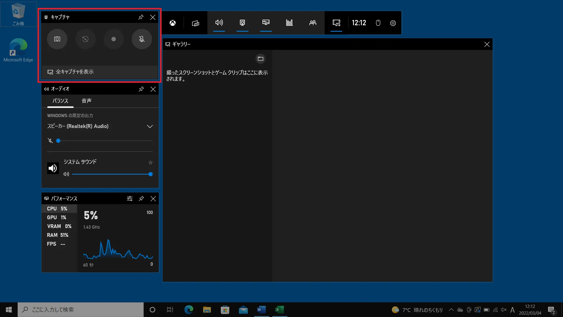The height and width of the screenshot is (317, 563).
Task: Open Microsoft Store from taskbar
Action: click(x=225, y=310)
